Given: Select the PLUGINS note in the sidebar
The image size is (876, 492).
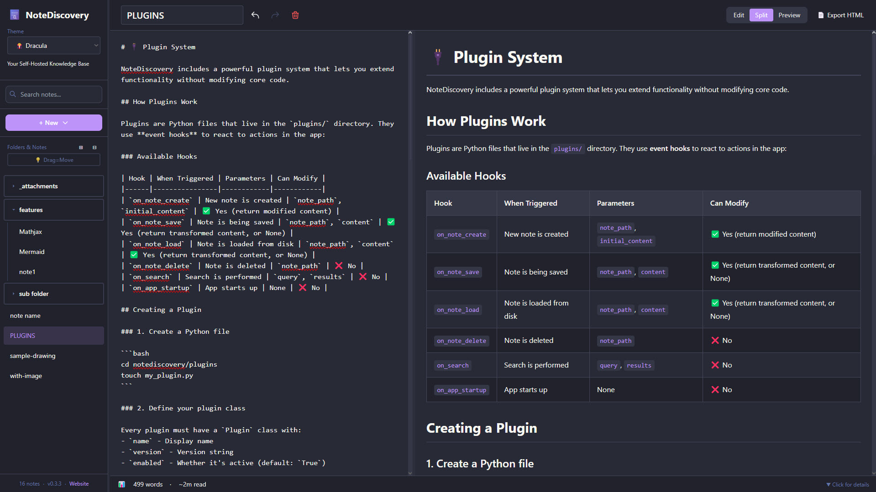Looking at the screenshot, I should click(x=54, y=336).
